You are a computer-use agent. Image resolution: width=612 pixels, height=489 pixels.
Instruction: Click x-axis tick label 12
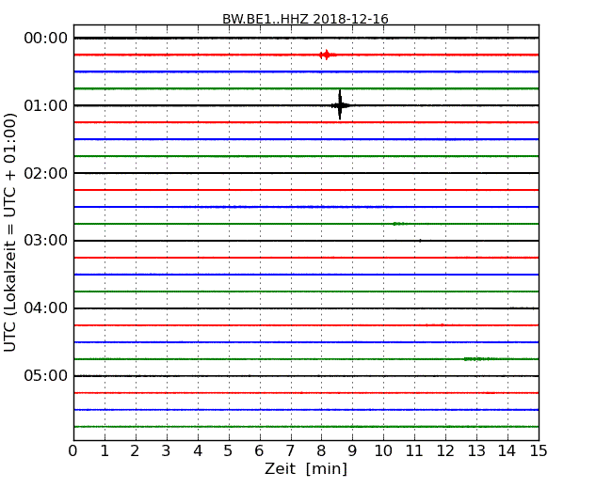click(x=445, y=450)
